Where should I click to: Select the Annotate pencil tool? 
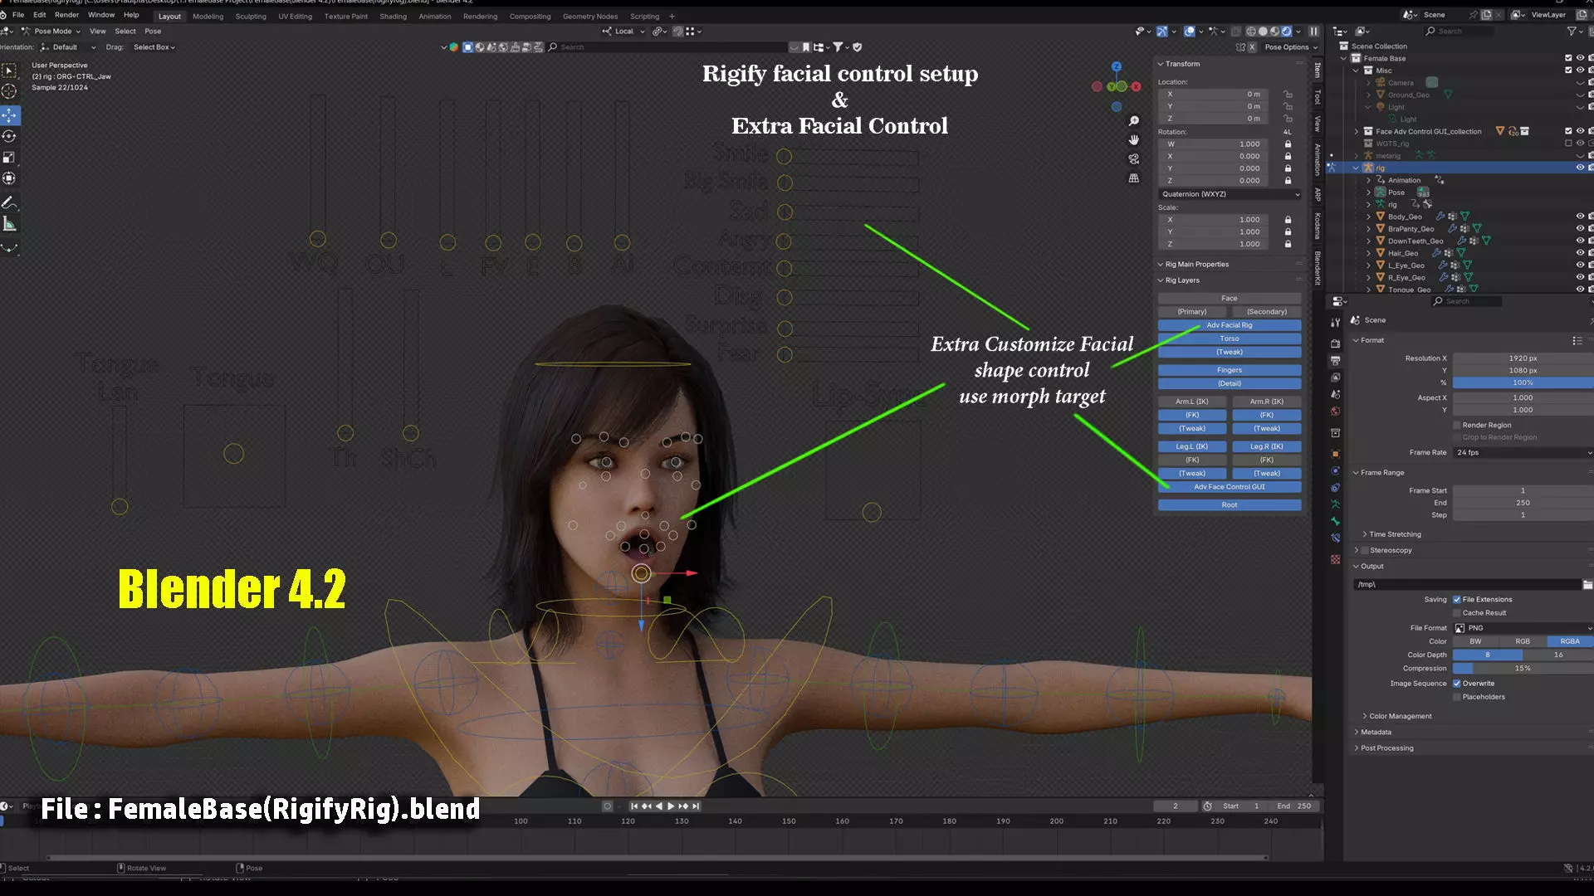click(10, 202)
